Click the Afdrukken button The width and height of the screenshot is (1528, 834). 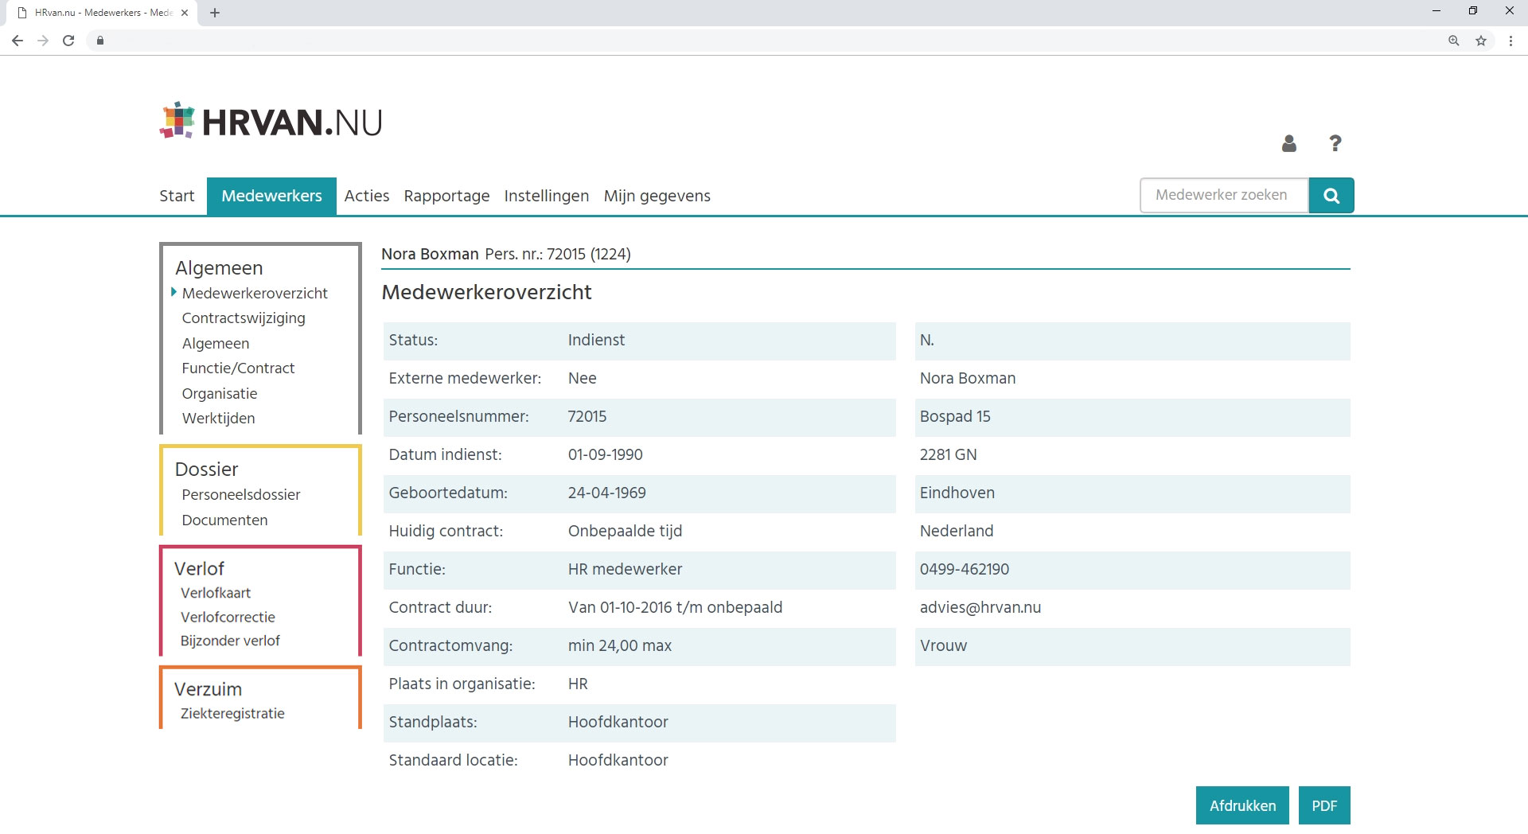coord(1242,805)
